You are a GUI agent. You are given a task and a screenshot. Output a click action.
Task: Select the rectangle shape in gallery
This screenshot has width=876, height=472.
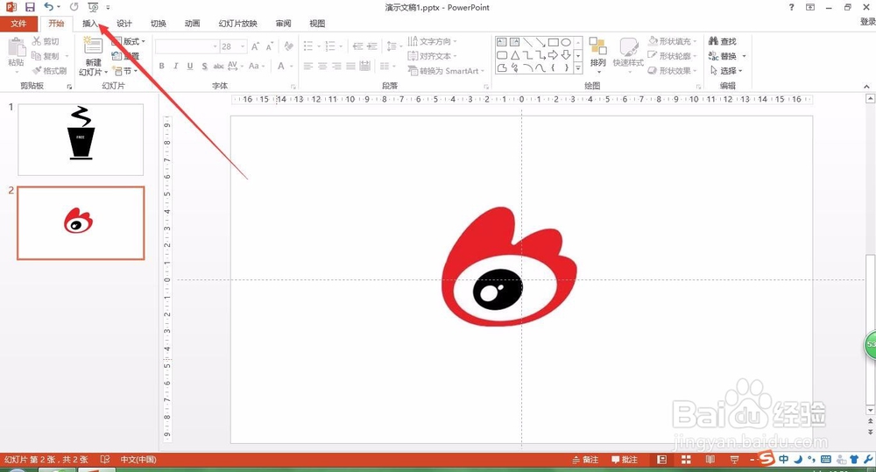(553, 42)
